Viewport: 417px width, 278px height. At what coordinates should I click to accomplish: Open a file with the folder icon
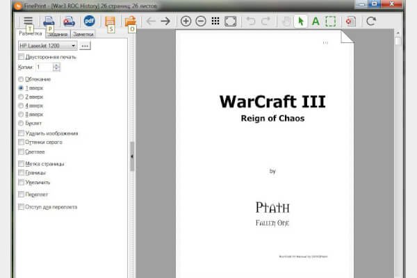coord(131,21)
